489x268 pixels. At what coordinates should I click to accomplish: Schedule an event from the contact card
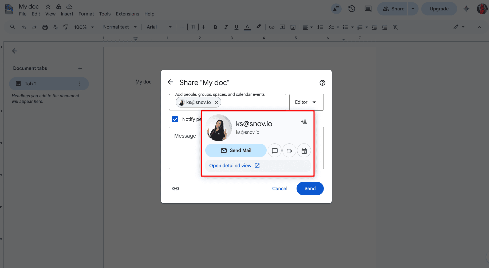(304, 151)
